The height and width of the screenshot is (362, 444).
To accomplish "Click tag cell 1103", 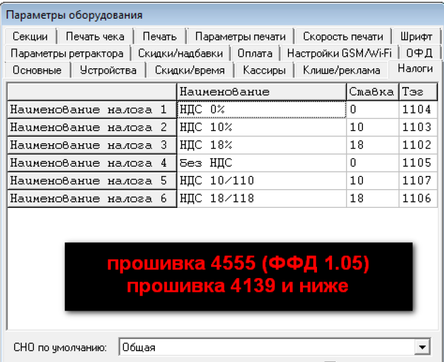I will [418, 128].
